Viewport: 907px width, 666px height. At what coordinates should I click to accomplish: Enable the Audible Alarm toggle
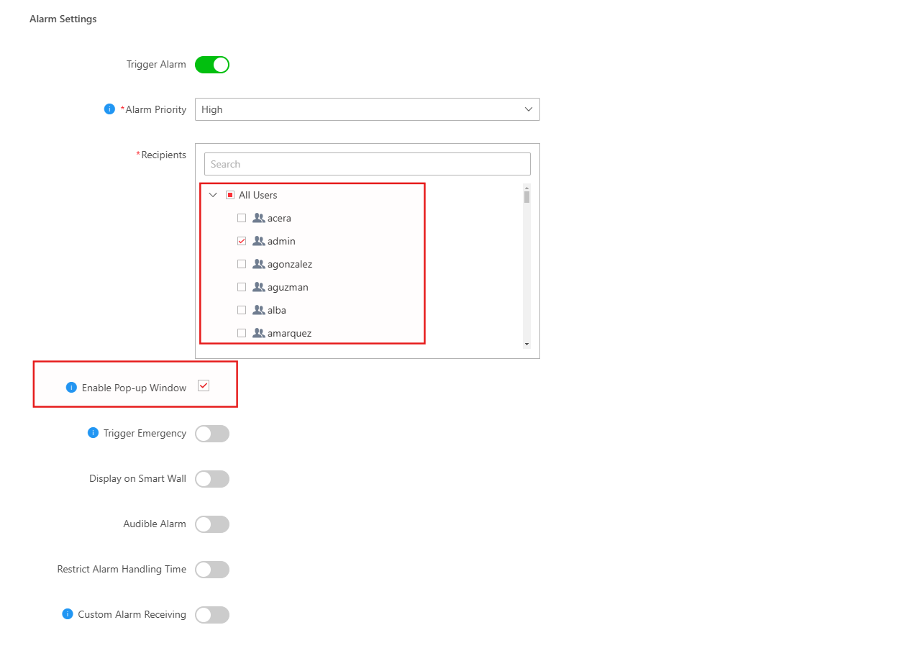tap(212, 524)
